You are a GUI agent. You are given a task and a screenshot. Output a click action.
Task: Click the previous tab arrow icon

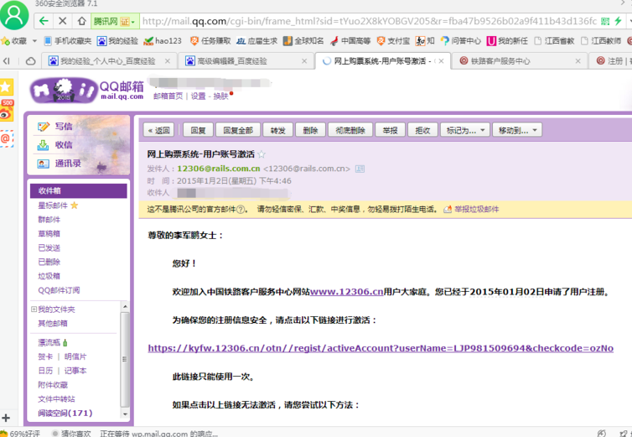tap(7, 61)
